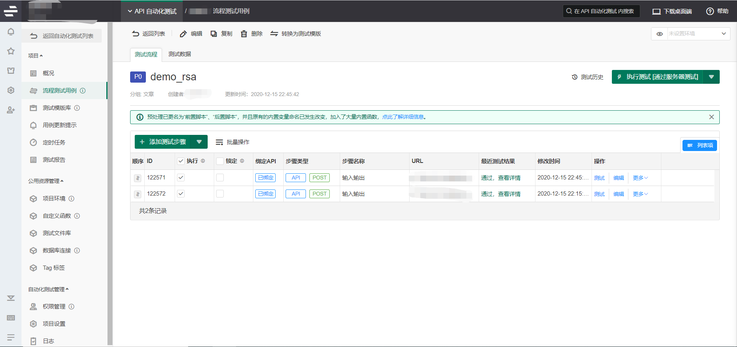
Task: Click the hamburger logo icon at top left
Action: [x=11, y=11]
